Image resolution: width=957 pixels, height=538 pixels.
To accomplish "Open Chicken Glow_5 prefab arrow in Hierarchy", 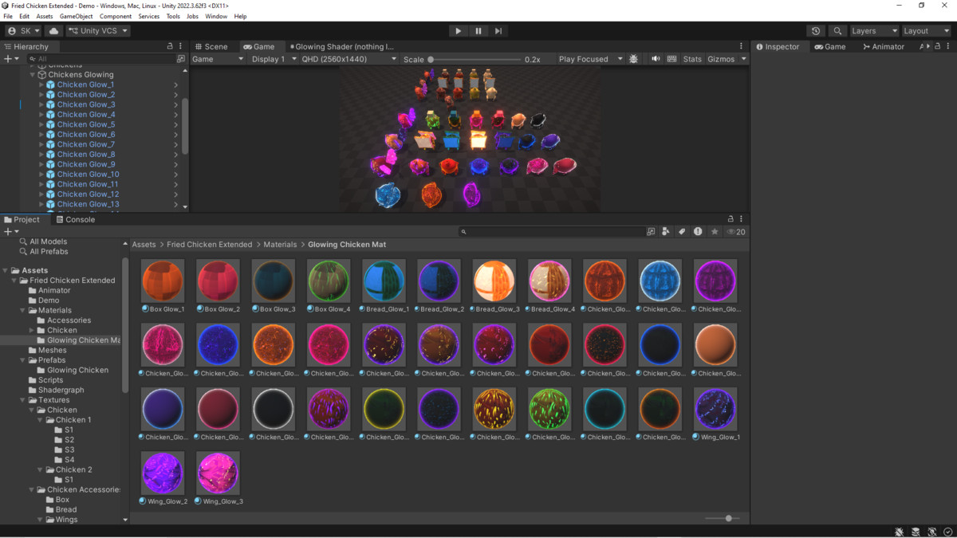I will pyautogui.click(x=175, y=124).
